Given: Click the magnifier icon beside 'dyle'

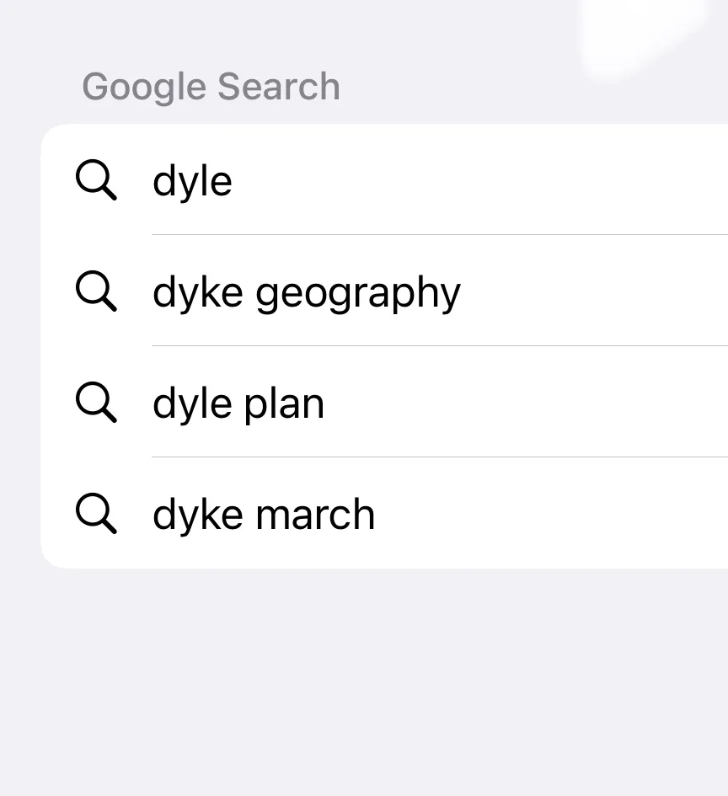Looking at the screenshot, I should (x=96, y=180).
